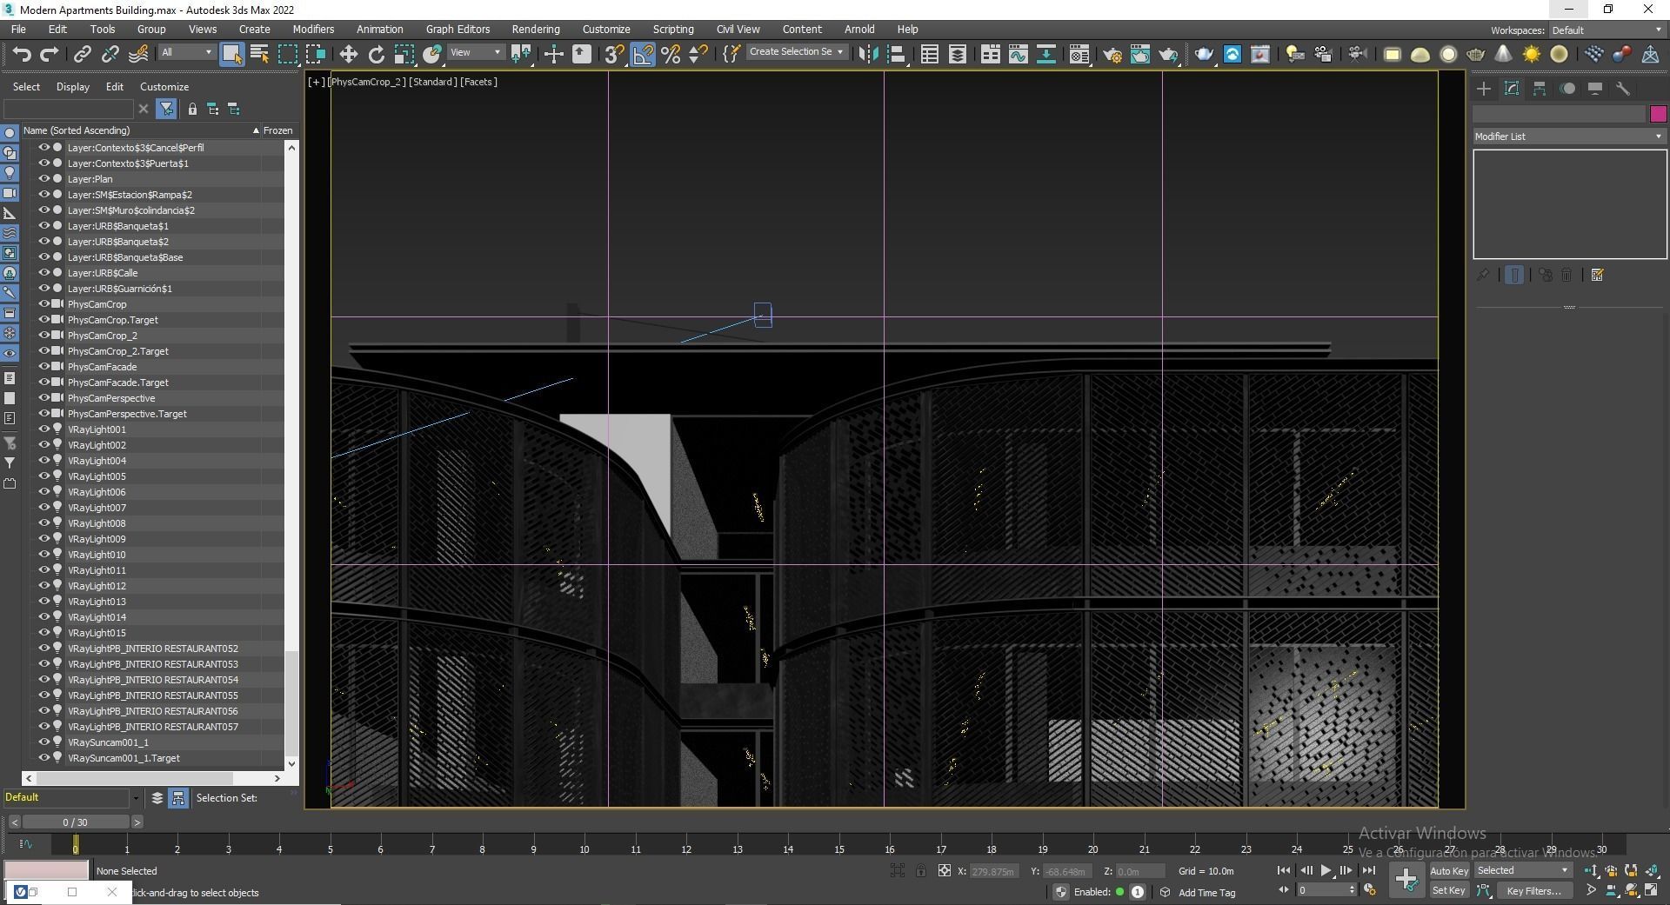Click the viewport [+] menu label

tap(317, 82)
